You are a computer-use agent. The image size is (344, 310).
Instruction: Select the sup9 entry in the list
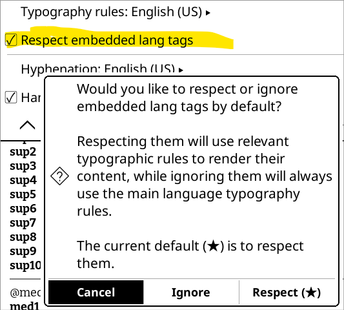pyautogui.click(x=23, y=251)
